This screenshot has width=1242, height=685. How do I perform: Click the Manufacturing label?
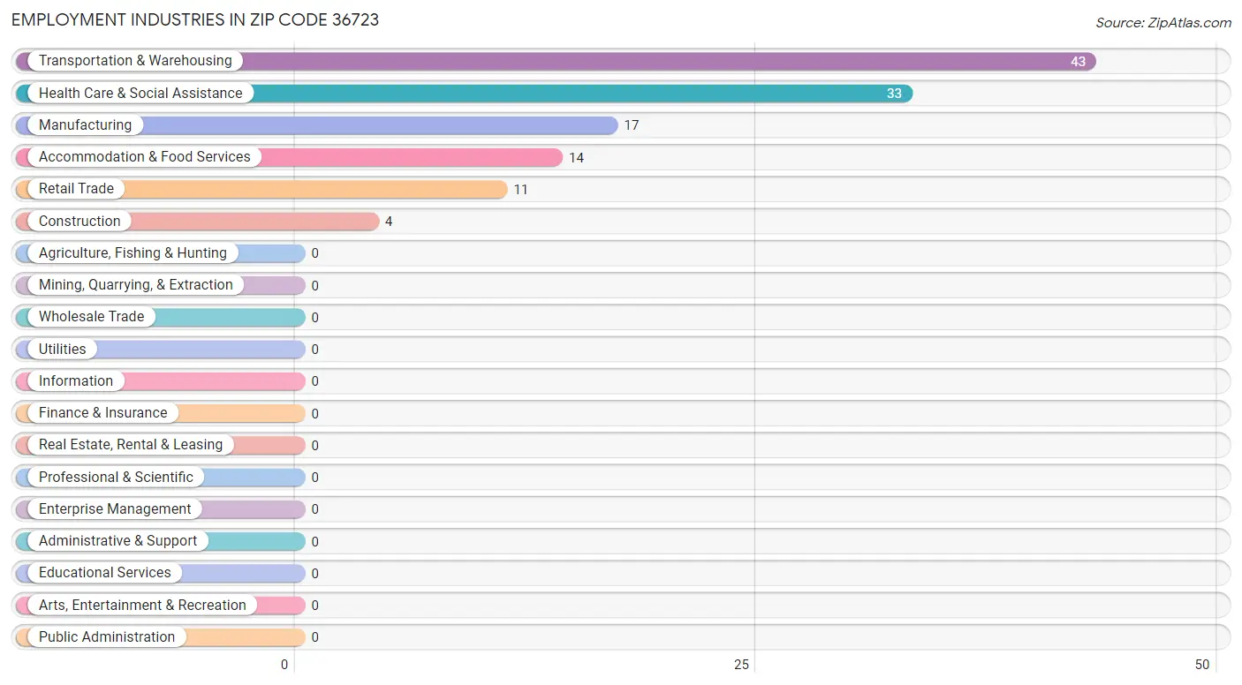85,125
